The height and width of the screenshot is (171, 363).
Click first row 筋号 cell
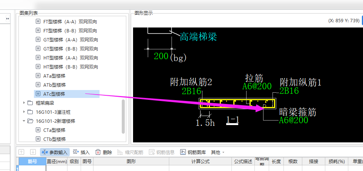point(32,168)
